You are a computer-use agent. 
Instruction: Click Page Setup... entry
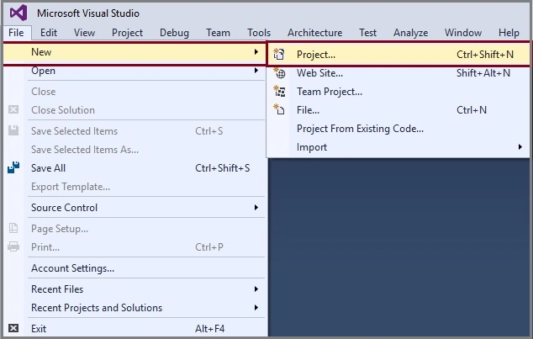135,229
